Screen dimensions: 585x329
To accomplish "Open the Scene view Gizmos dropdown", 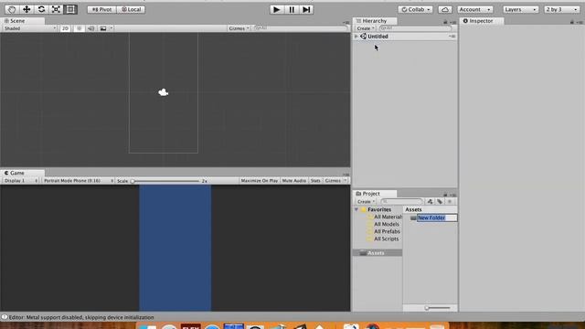I will pos(239,28).
